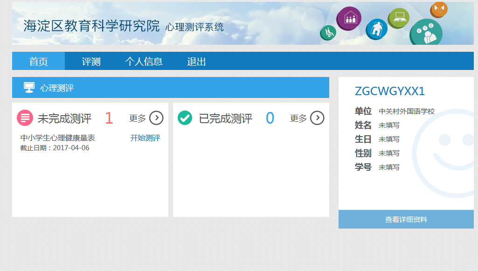Click the 单位 label in profile card

(363, 111)
